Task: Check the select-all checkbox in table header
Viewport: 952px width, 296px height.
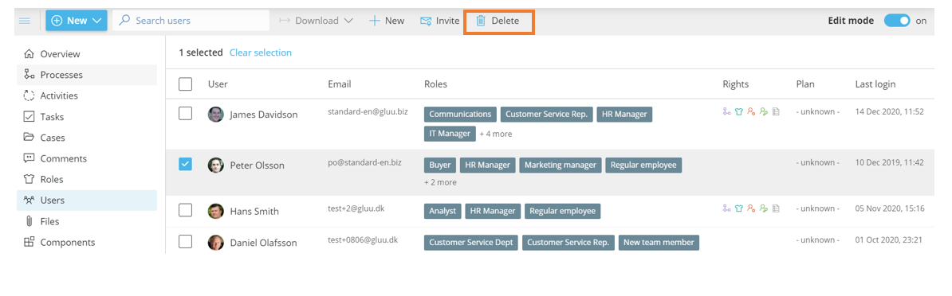Action: (x=186, y=84)
